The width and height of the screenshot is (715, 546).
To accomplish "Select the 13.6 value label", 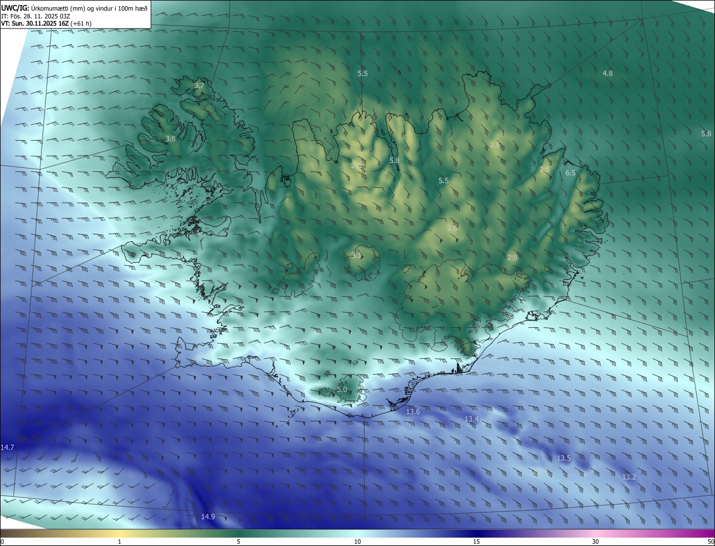I will (413, 411).
